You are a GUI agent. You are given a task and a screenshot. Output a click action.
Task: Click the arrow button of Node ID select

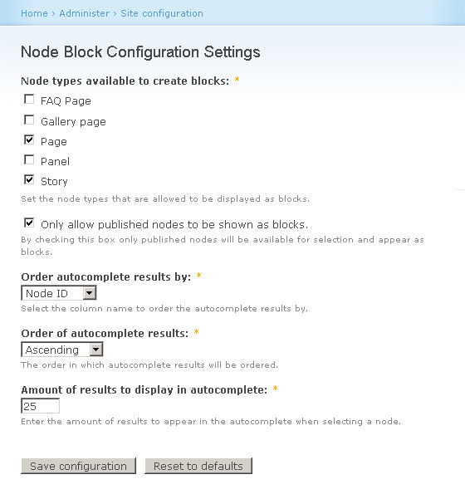pyautogui.click(x=90, y=293)
